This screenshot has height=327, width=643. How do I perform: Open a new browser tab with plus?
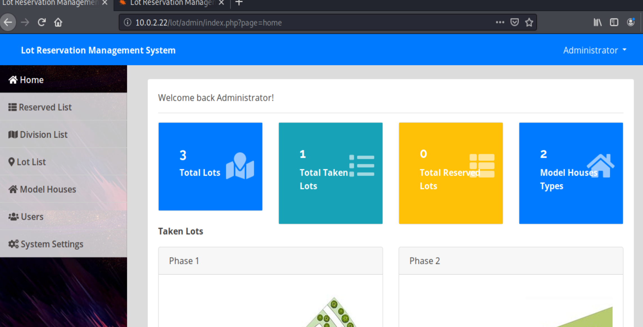(239, 3)
